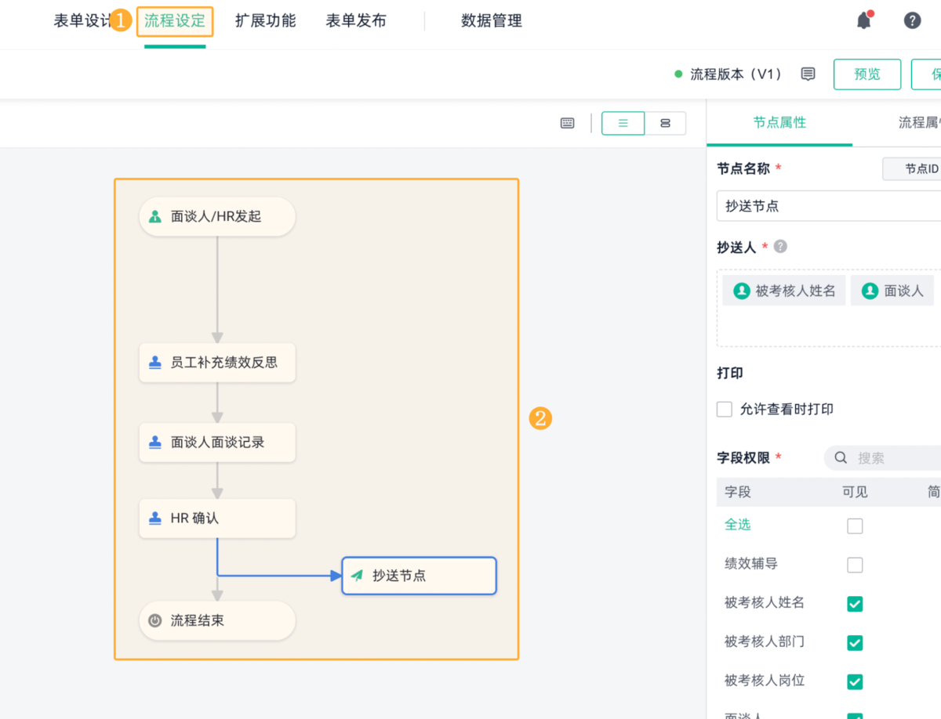Open the keyboard shortcuts icon above the canvas
Screen dimensions: 941x719
coord(567,123)
